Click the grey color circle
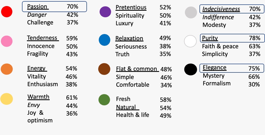 tap(191, 13)
